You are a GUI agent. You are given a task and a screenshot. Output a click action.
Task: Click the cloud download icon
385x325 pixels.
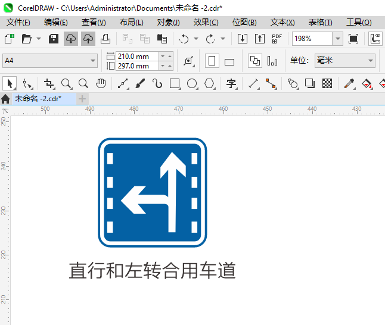71,39
